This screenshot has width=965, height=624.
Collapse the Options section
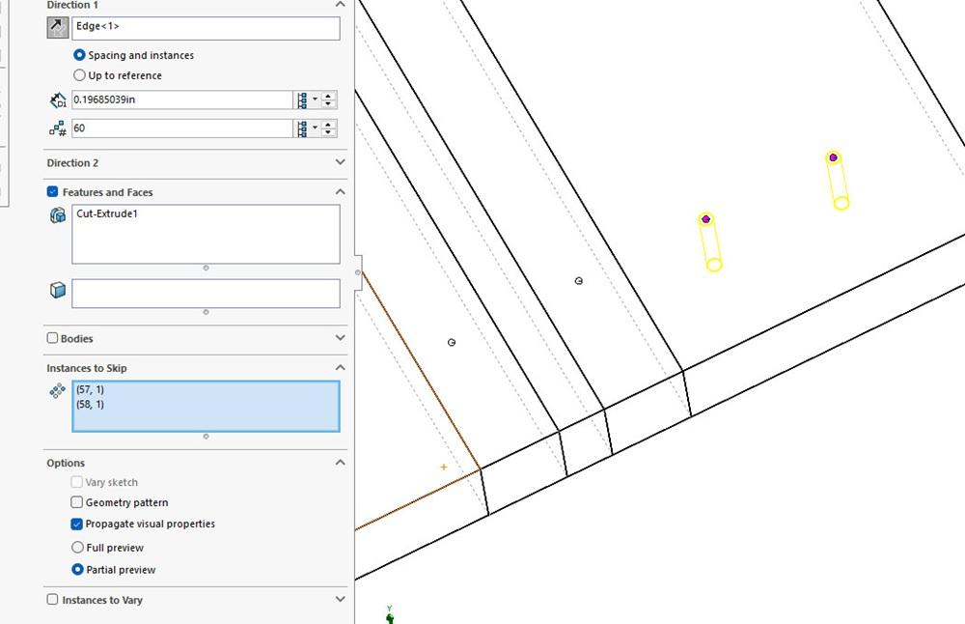pyautogui.click(x=340, y=463)
